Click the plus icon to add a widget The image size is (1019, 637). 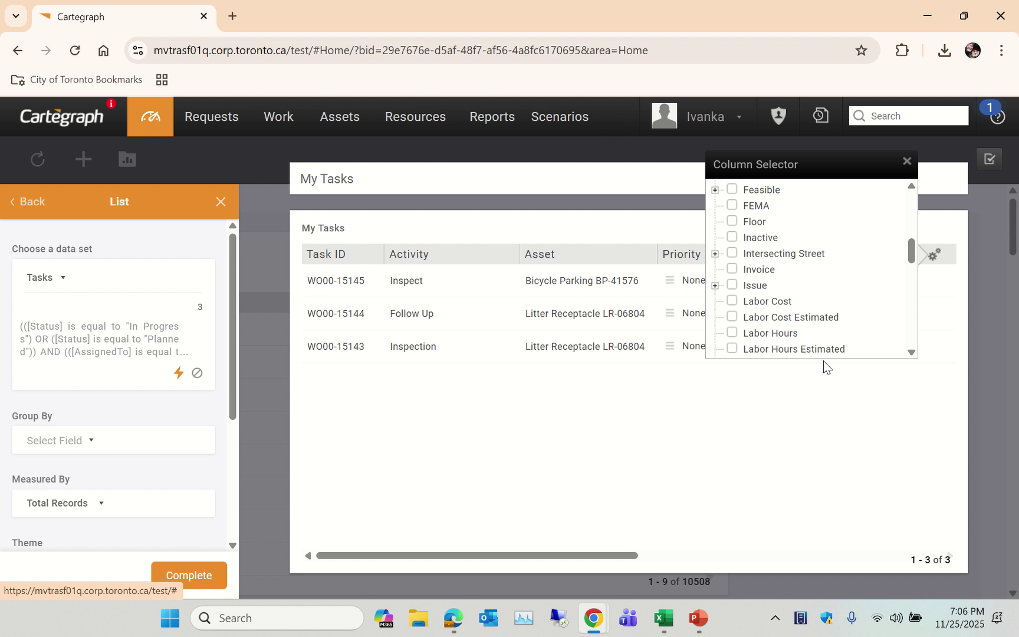click(83, 159)
